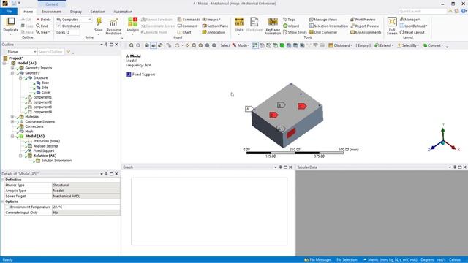Switch to the Selection ribbon tab

point(97,12)
